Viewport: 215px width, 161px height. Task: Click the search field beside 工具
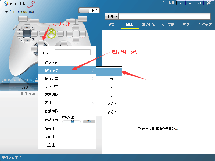tap(164, 16)
